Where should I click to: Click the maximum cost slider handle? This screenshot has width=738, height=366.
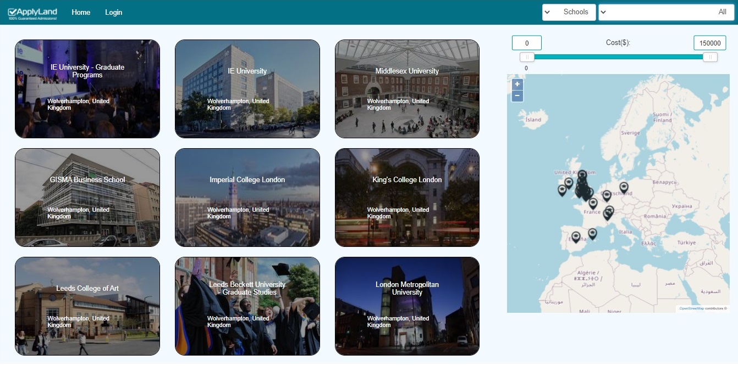coord(710,57)
